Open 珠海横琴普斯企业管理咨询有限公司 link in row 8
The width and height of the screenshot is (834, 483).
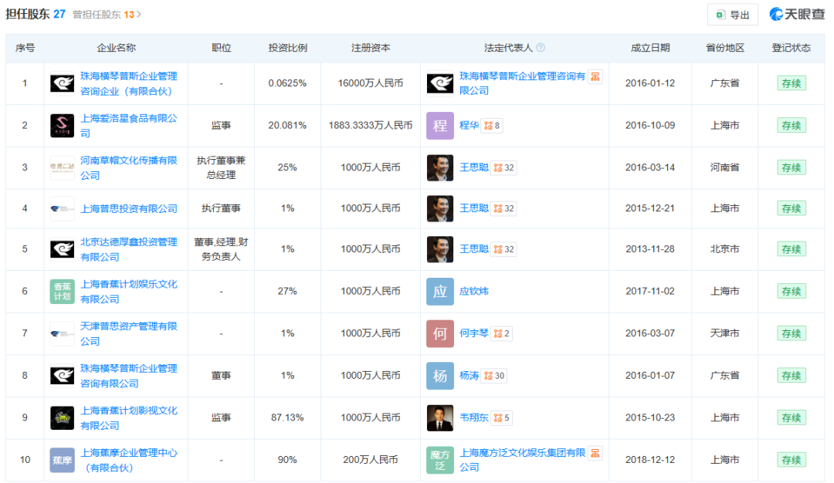tap(129, 377)
